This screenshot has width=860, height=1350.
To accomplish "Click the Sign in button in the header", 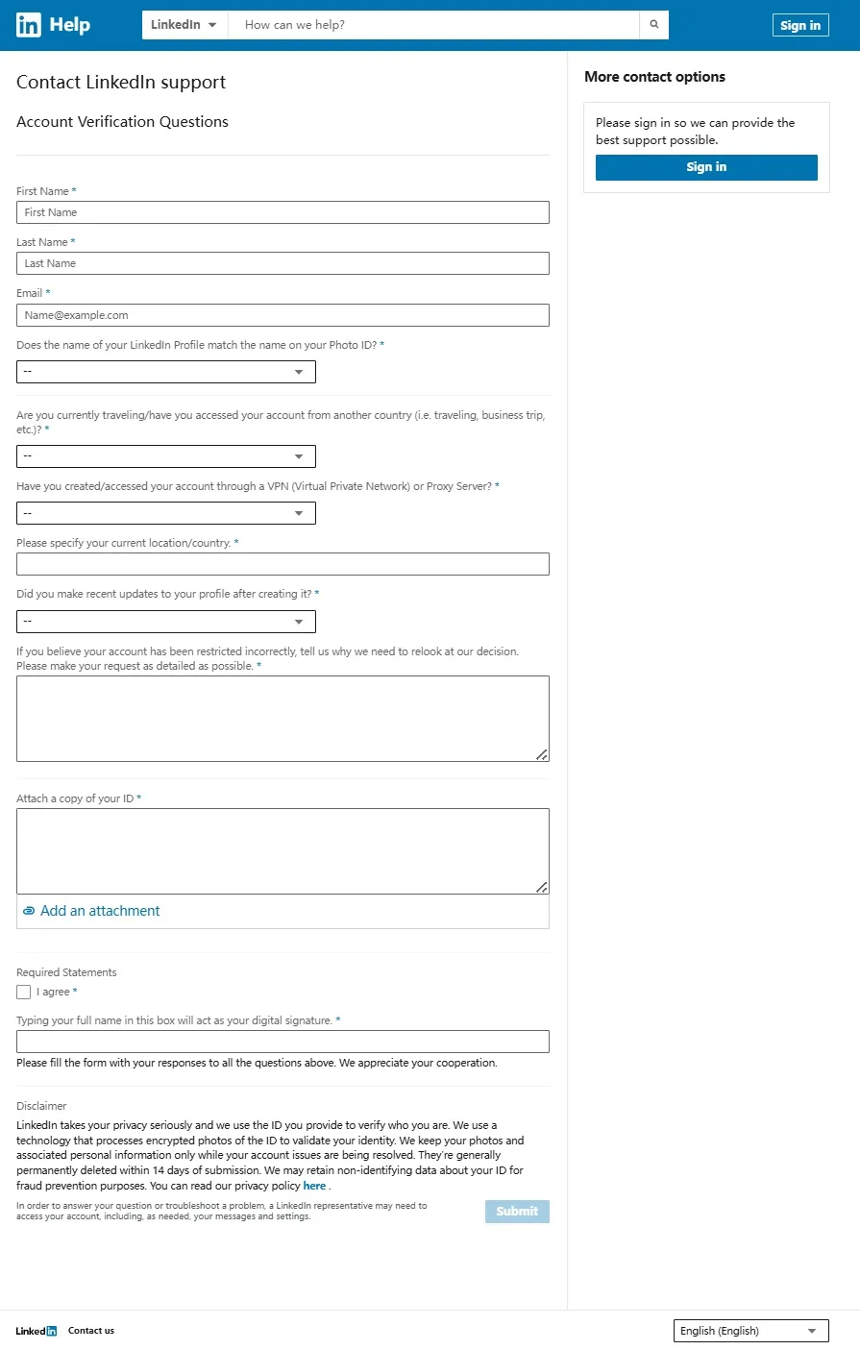I will pyautogui.click(x=800, y=26).
